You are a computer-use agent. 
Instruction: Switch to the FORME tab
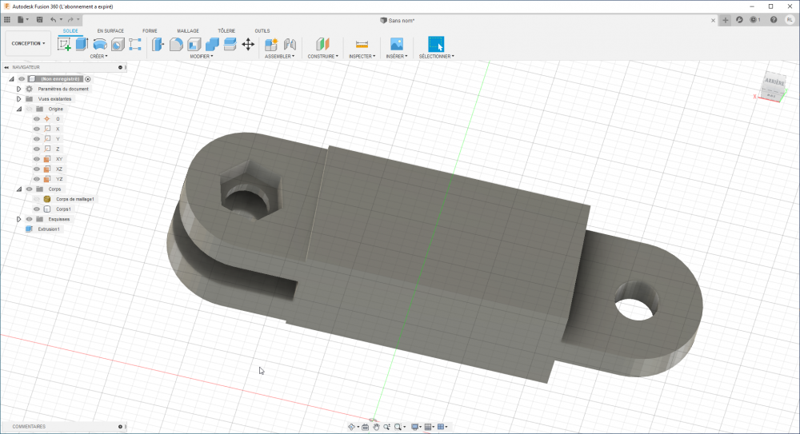click(x=150, y=30)
